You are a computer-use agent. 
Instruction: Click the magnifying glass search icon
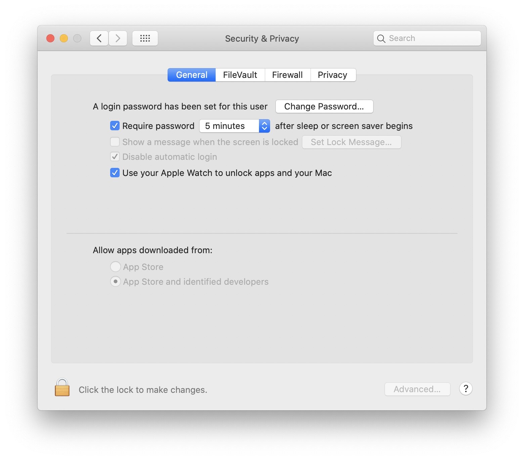click(x=381, y=39)
